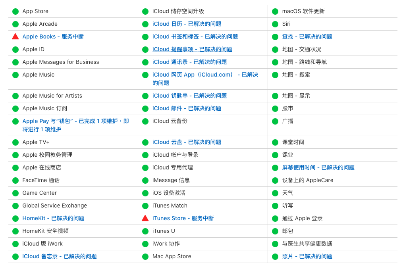Viewport: 405px width, 267px height.
Task: Select the iCloud 专用代理 text
Action: [173, 167]
